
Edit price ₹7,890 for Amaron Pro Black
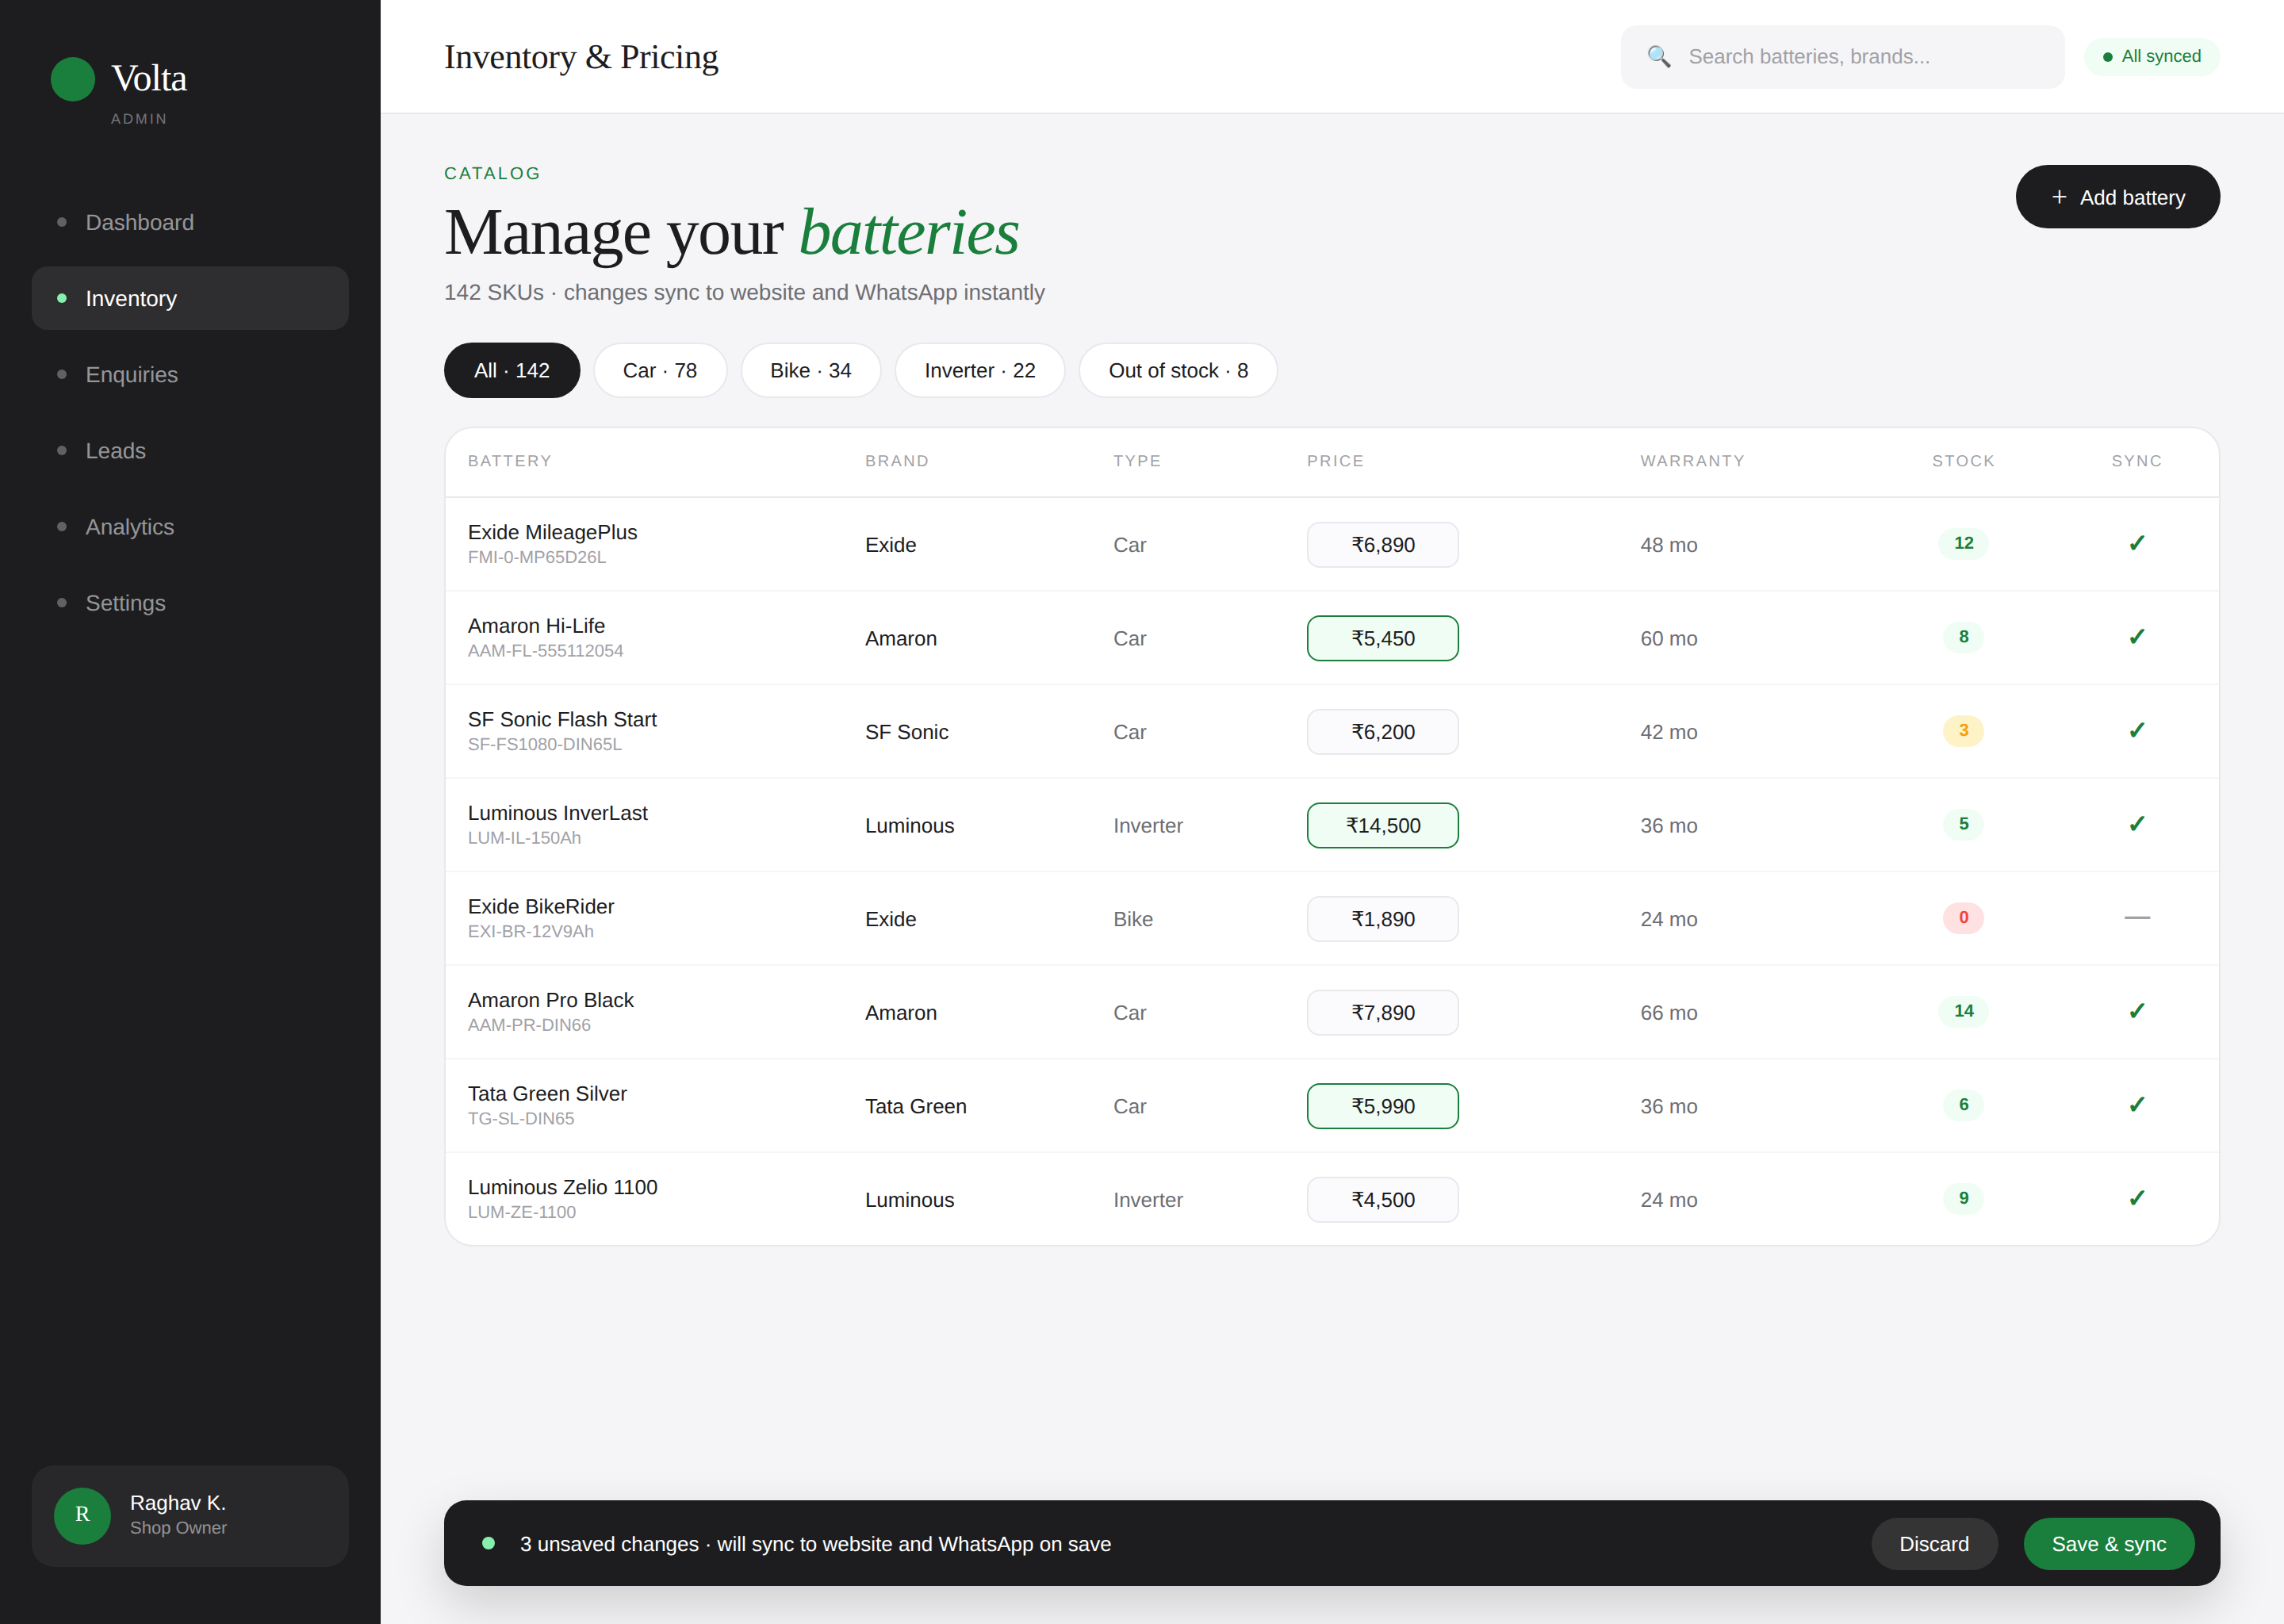[x=1383, y=1012]
